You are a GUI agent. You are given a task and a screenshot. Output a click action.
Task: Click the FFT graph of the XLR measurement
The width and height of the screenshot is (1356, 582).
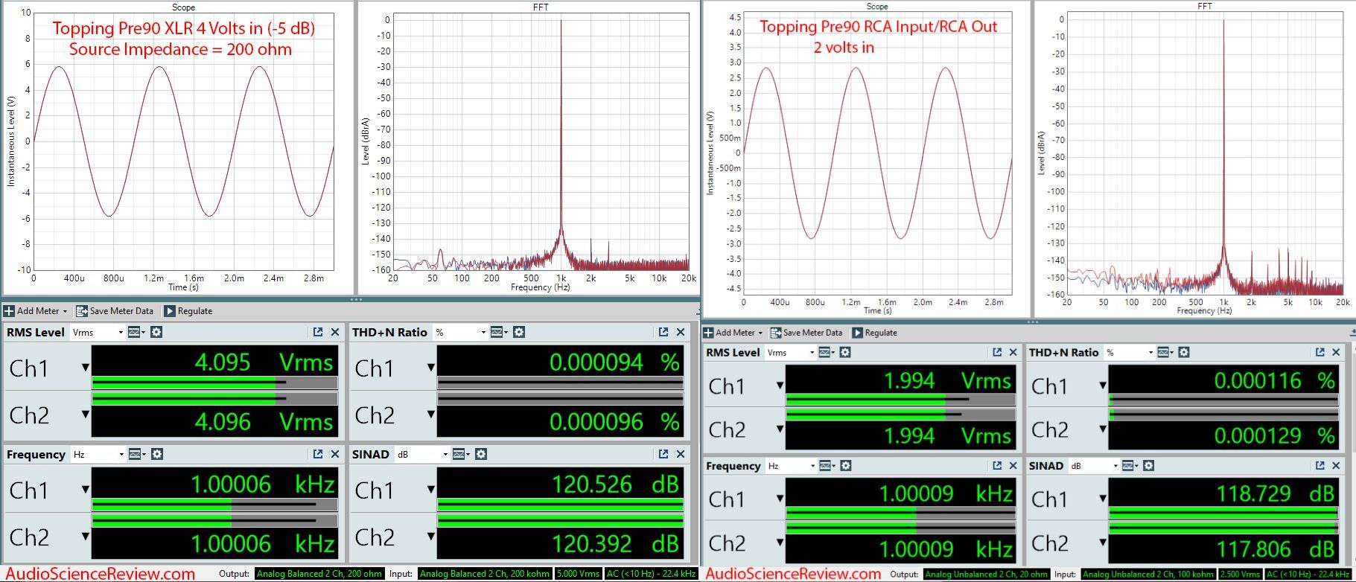pyautogui.click(x=541, y=141)
